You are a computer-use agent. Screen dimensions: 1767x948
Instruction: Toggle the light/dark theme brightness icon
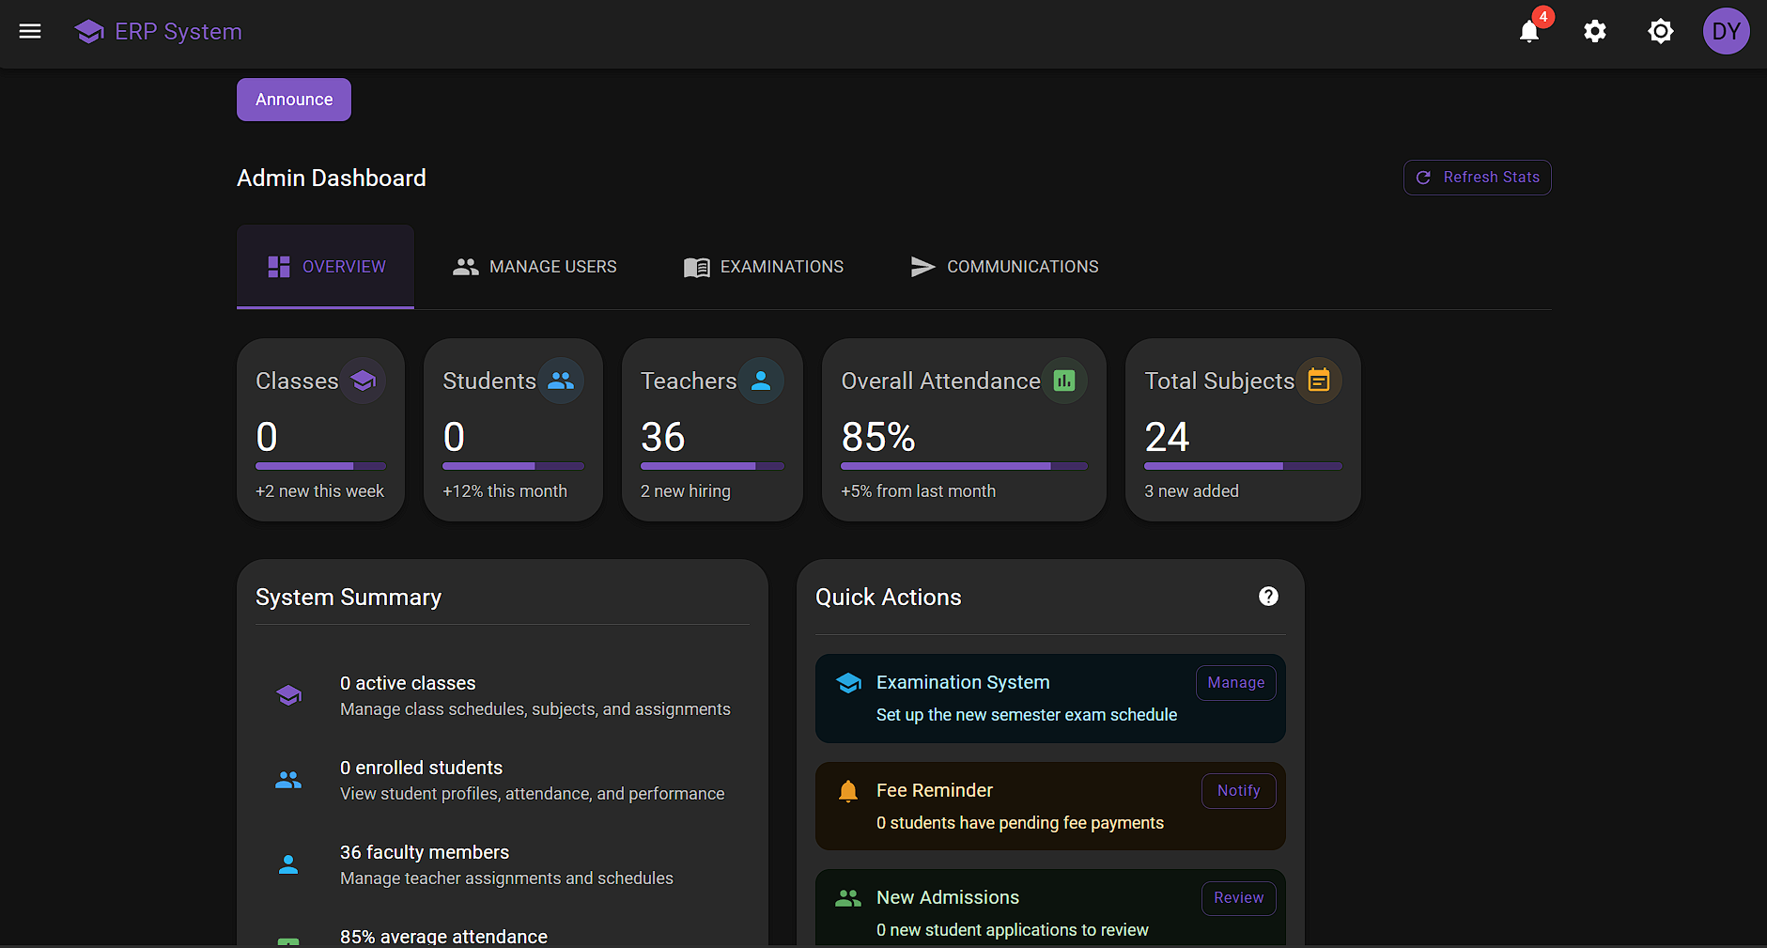(1661, 31)
